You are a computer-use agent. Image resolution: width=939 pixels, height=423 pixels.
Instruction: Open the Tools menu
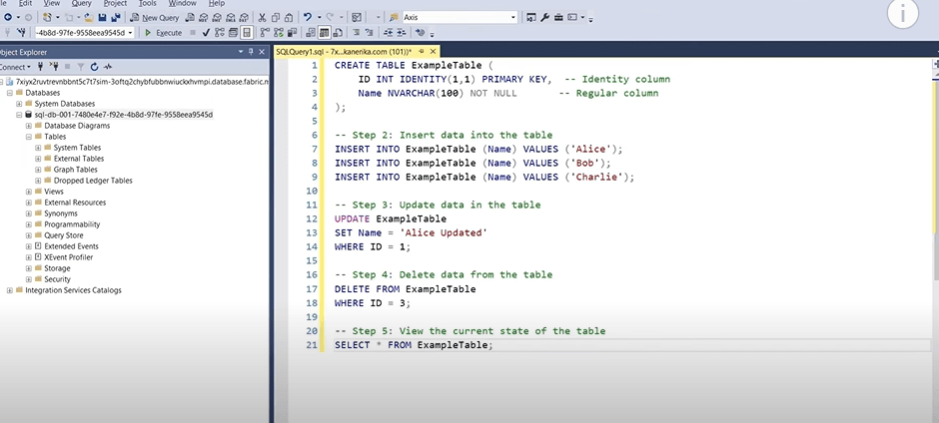147,3
